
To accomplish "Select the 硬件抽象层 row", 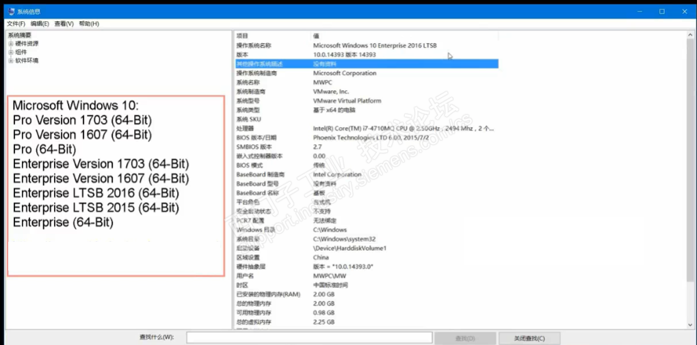I will click(366, 267).
